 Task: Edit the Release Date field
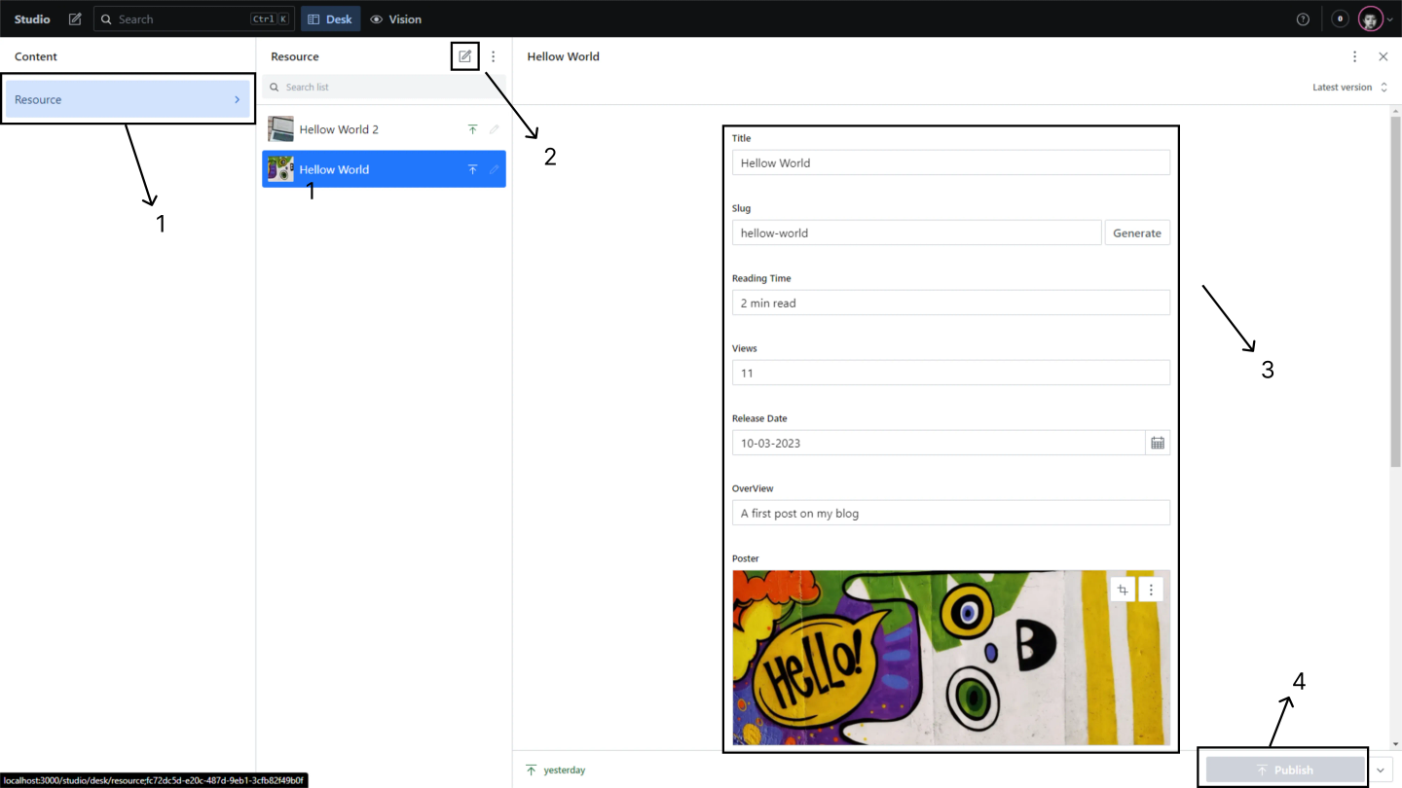[939, 443]
